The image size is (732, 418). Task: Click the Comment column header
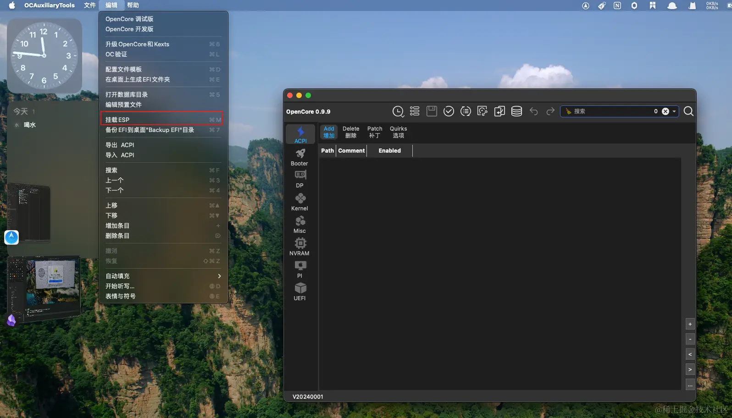(x=352, y=151)
